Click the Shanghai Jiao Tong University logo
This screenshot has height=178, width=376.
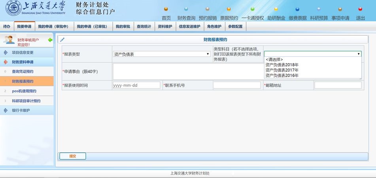click(x=13, y=8)
